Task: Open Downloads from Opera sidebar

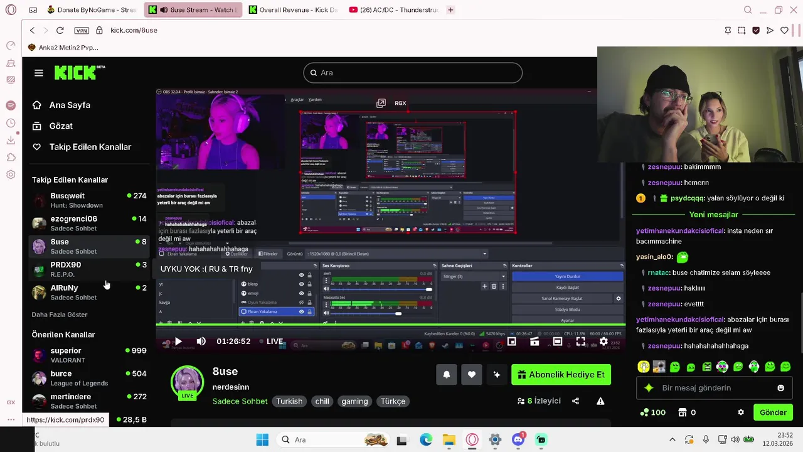Action: click(11, 140)
